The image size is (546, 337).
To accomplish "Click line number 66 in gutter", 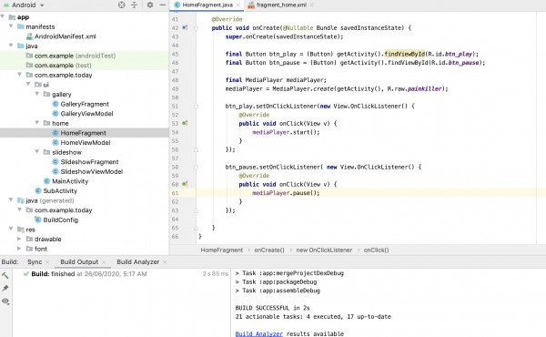I will coord(175,236).
